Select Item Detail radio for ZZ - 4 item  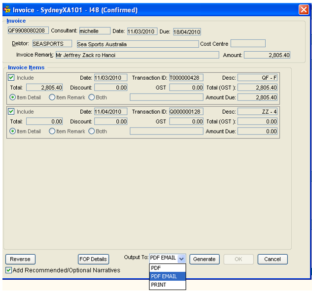coord(12,131)
